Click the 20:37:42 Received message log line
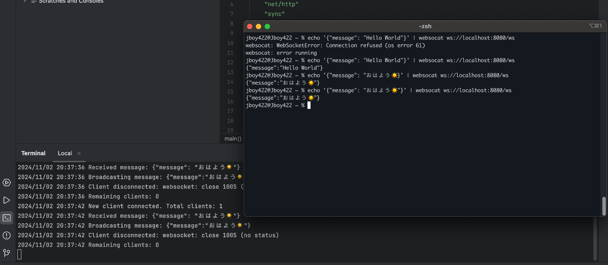 pyautogui.click(x=129, y=216)
